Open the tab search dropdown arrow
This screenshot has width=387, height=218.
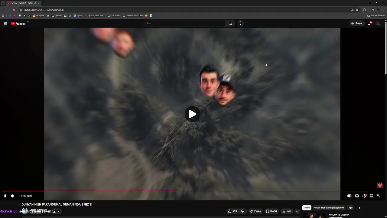pos(3,3)
